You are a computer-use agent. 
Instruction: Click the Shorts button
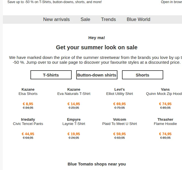142,75
